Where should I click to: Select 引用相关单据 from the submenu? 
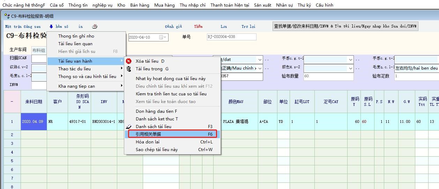[172, 134]
